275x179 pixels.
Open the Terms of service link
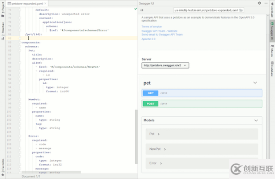[152, 27]
